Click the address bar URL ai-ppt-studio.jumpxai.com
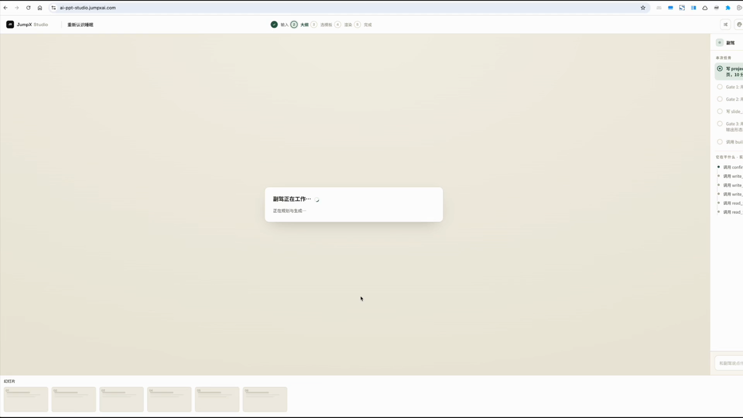This screenshot has height=418, width=743. coord(88,8)
